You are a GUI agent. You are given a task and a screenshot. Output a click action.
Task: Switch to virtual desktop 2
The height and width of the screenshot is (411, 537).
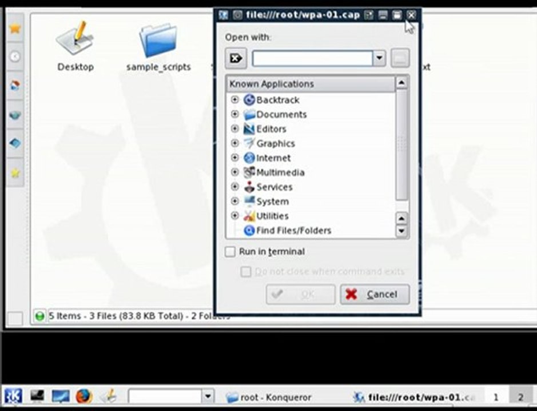tap(520, 397)
